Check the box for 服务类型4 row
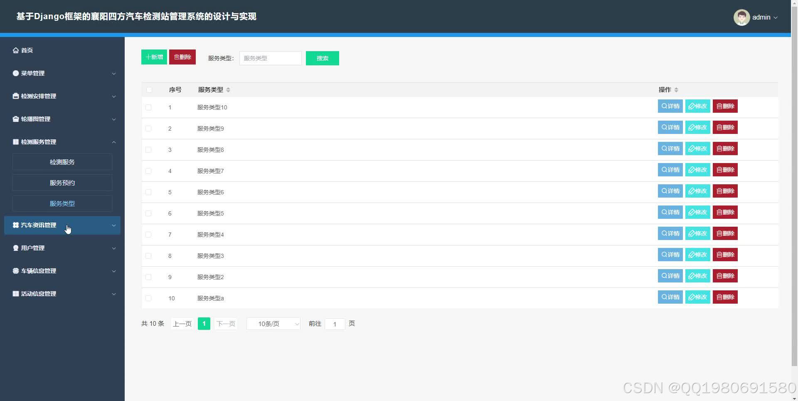The image size is (798, 401). (x=148, y=235)
